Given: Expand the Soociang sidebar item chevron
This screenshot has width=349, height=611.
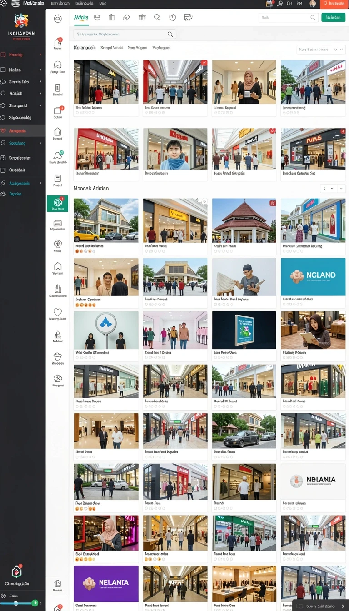Looking at the screenshot, I should point(40,143).
